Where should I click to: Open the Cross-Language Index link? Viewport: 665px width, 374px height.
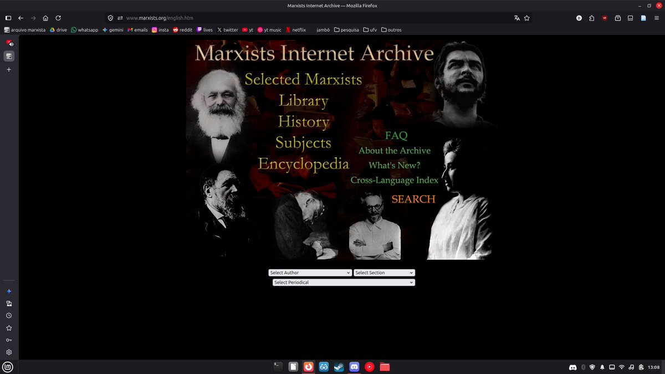pyautogui.click(x=395, y=180)
